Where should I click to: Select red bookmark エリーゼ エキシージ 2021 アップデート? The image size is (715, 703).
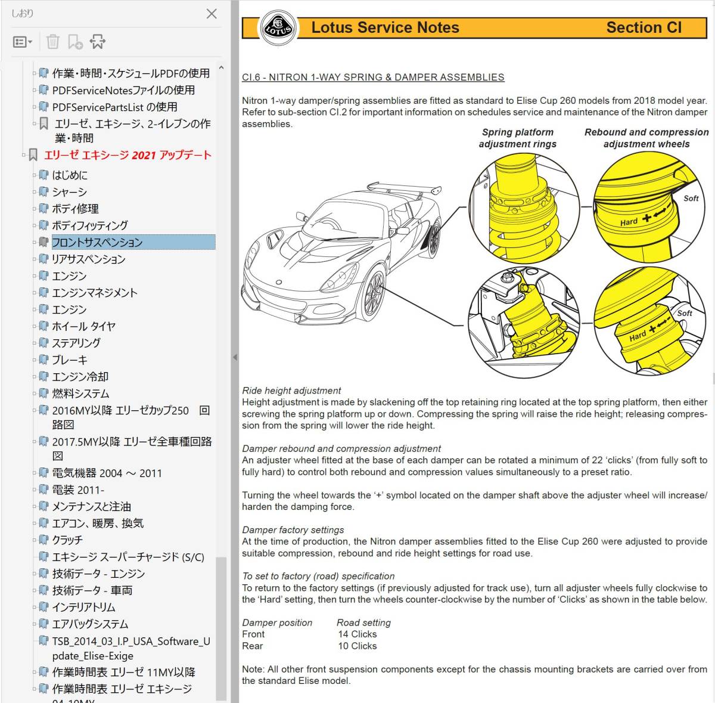pos(128,155)
